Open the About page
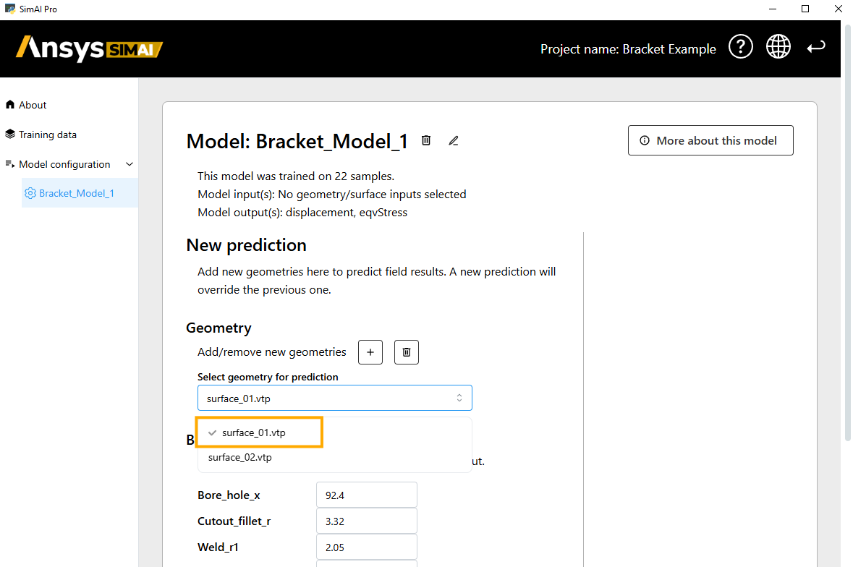The height and width of the screenshot is (567, 853). [x=33, y=105]
